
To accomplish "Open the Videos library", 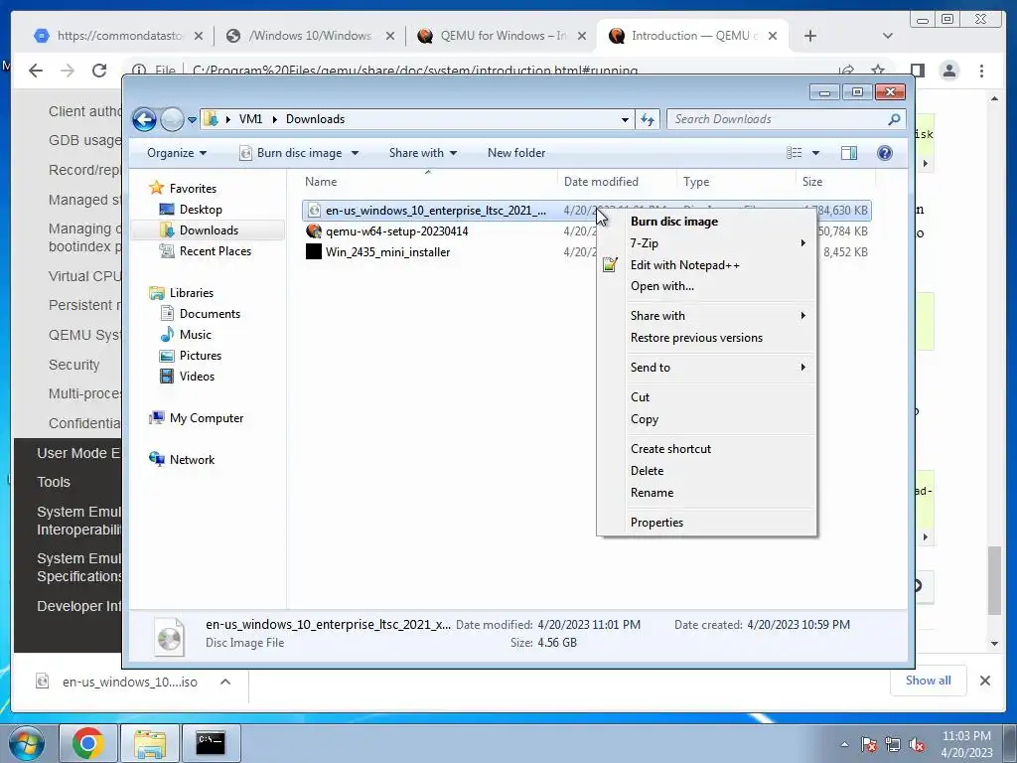I will [188, 377].
